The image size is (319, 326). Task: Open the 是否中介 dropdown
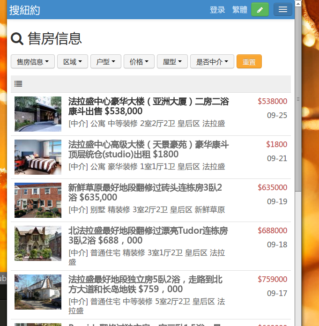point(212,61)
